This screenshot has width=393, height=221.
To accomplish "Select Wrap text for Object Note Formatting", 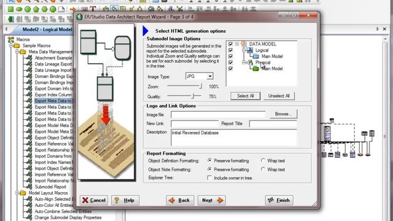I will point(263,169).
